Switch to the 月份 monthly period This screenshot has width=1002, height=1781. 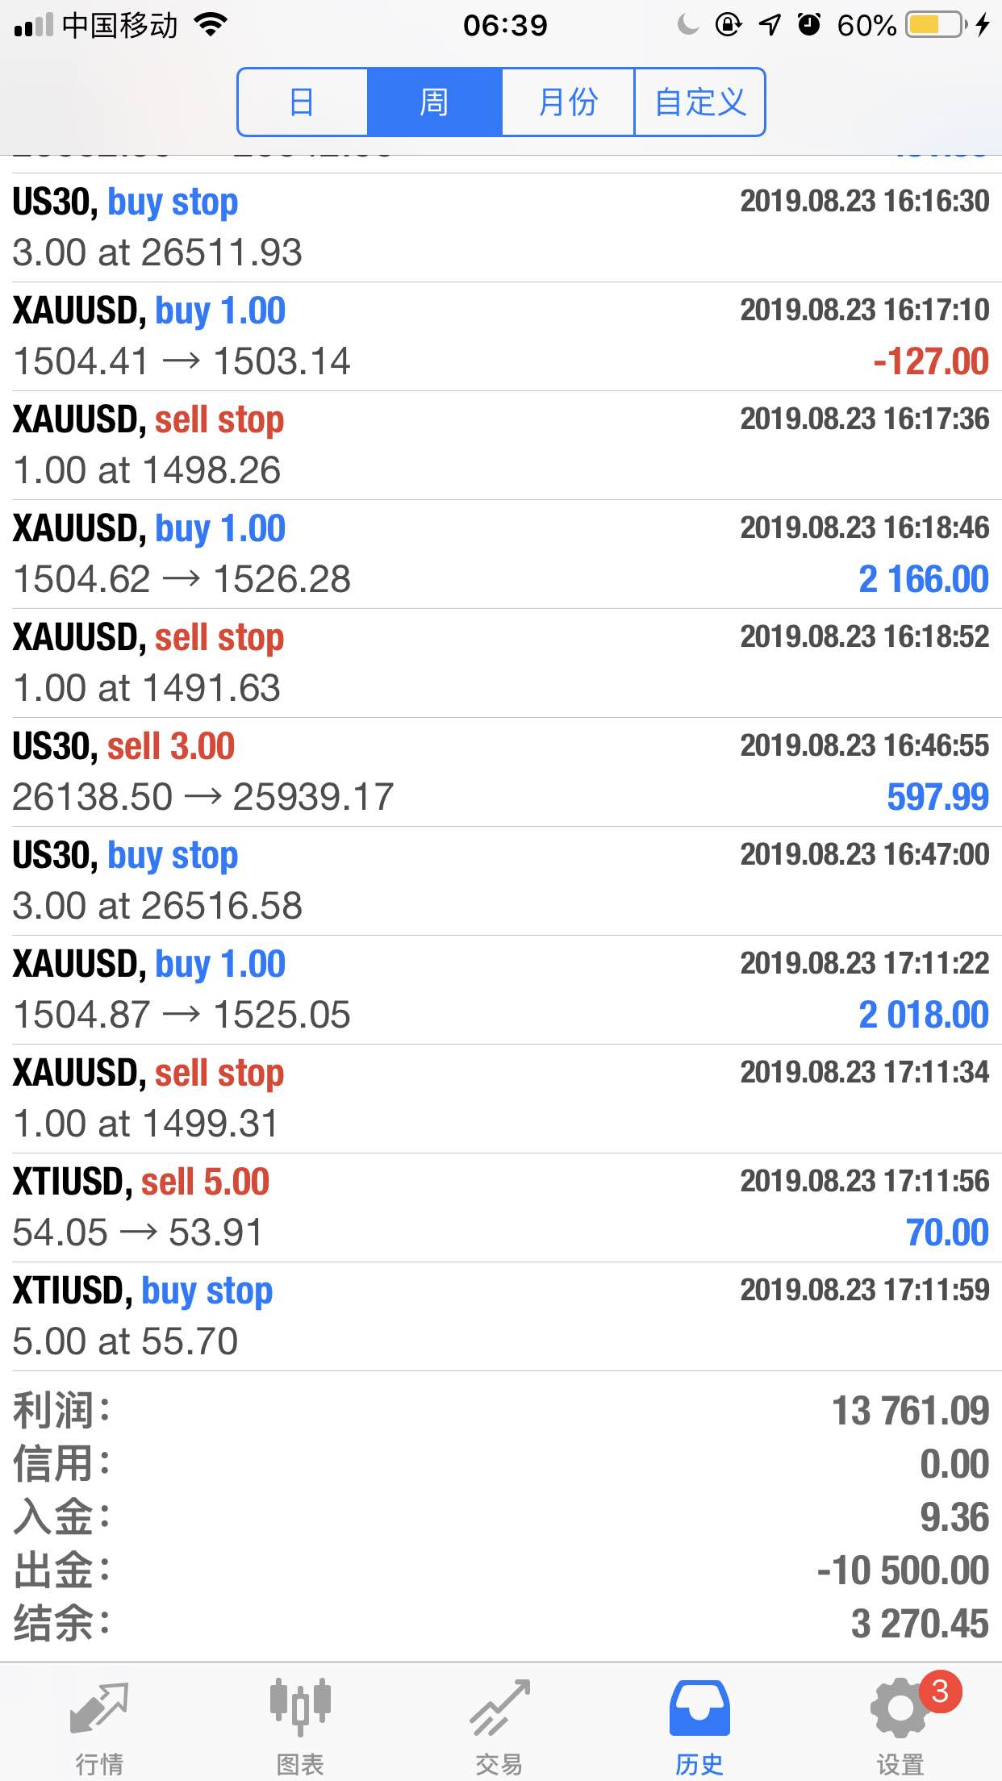tap(568, 102)
